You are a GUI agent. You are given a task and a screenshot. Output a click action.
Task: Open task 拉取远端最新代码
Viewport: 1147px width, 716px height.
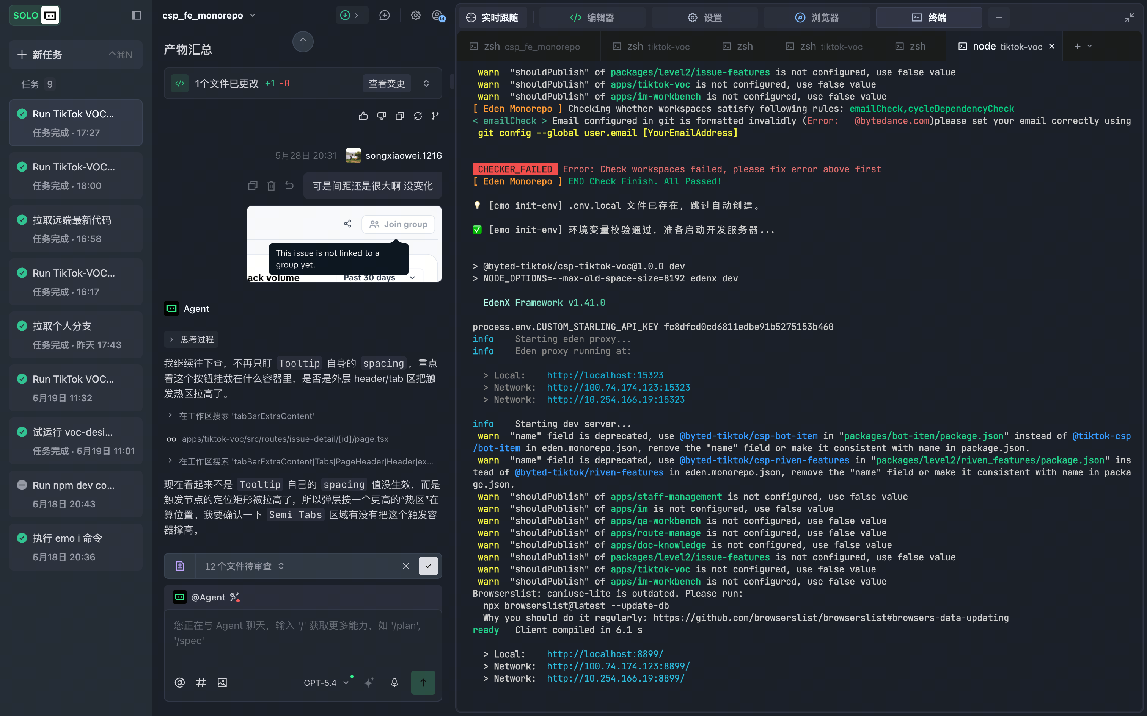point(76,229)
